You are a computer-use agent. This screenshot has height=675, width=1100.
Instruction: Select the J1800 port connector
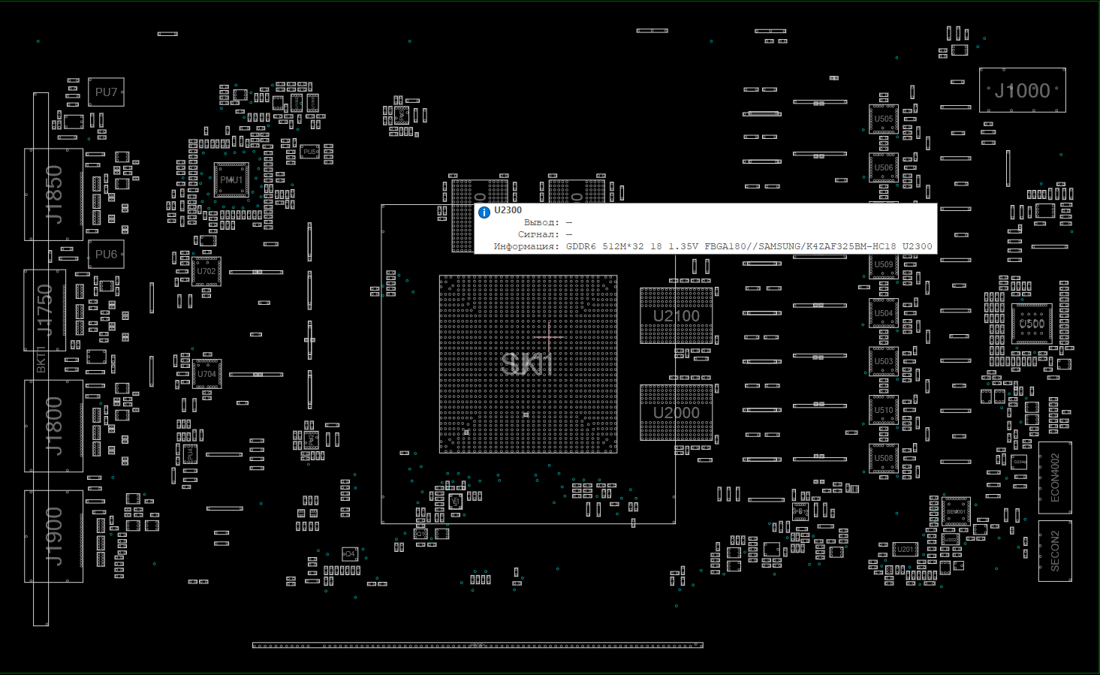54,426
